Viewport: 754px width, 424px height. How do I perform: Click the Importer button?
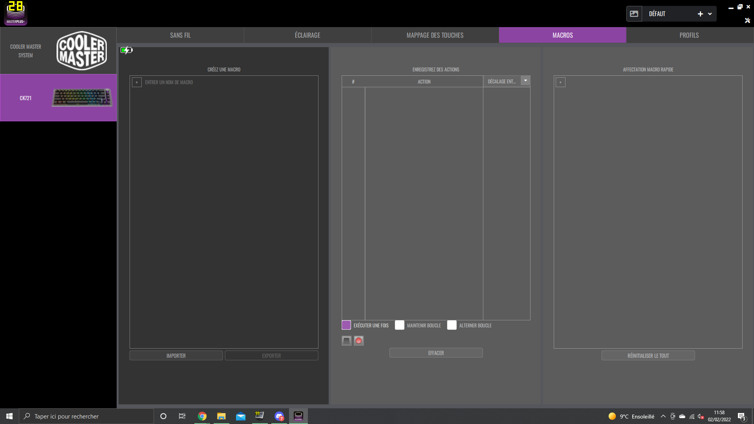[x=176, y=356]
